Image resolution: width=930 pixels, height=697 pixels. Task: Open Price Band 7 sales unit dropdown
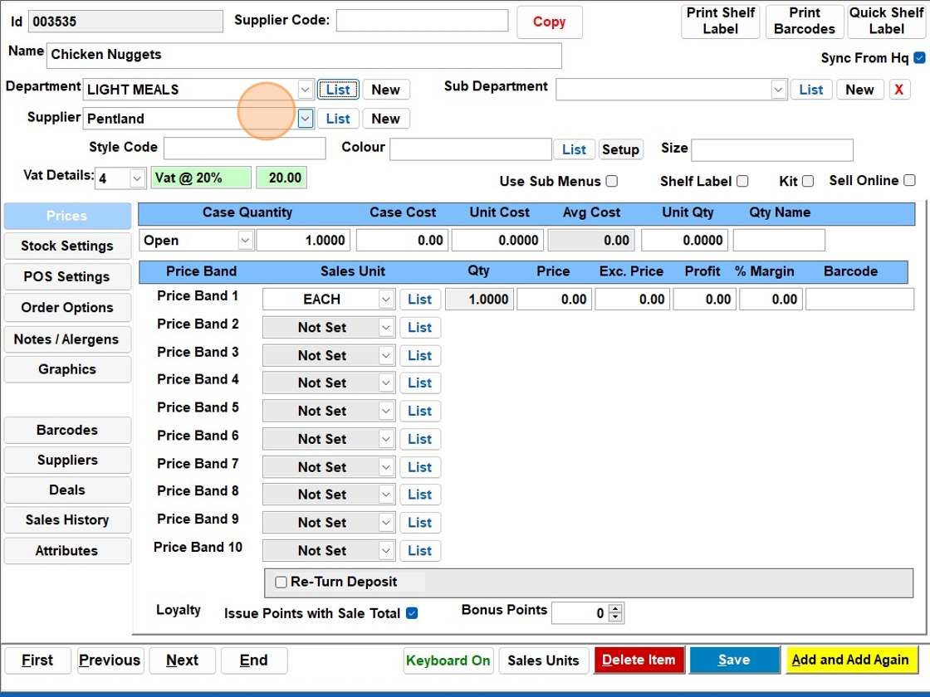coord(386,467)
